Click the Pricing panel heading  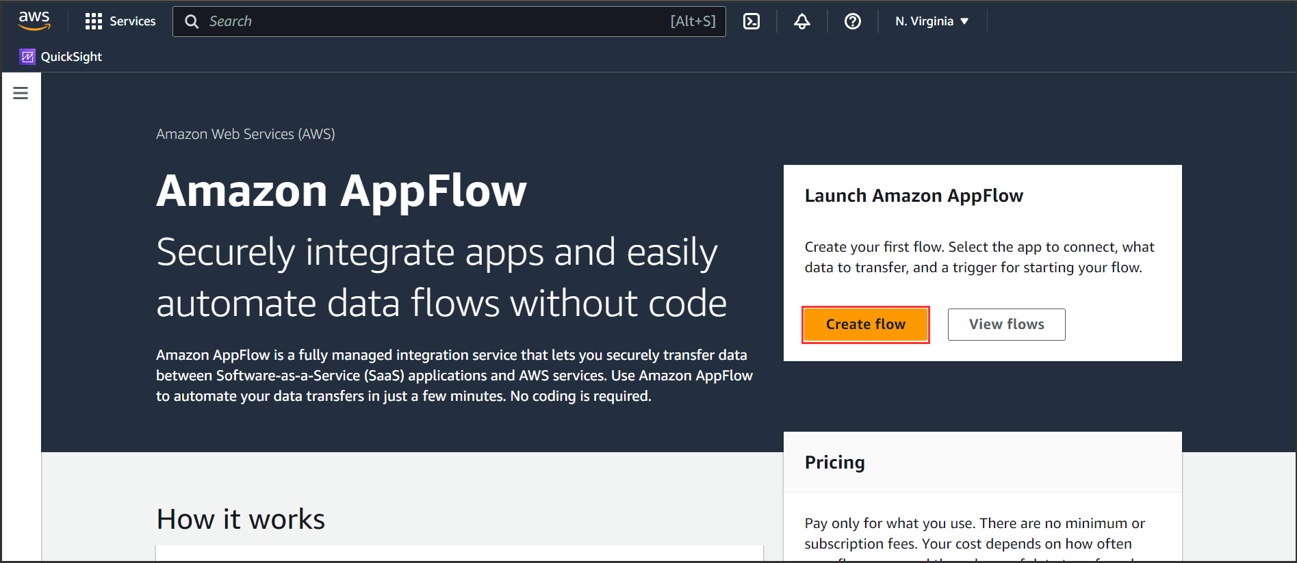pos(834,462)
